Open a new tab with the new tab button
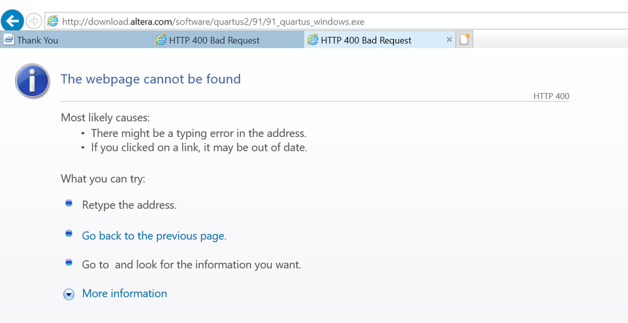 (x=464, y=40)
